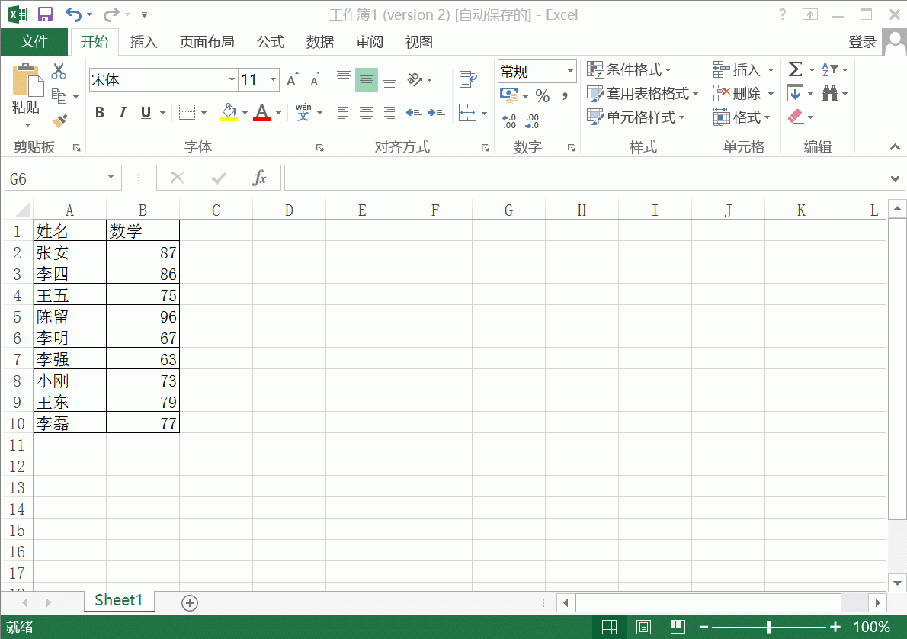Screen dimensions: 907x639
Task: Toggle bold formatting
Action: [99, 112]
